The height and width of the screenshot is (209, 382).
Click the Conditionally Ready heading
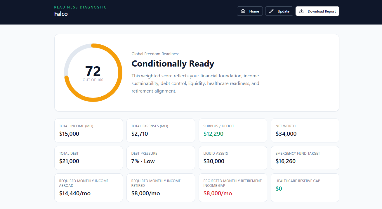173,64
